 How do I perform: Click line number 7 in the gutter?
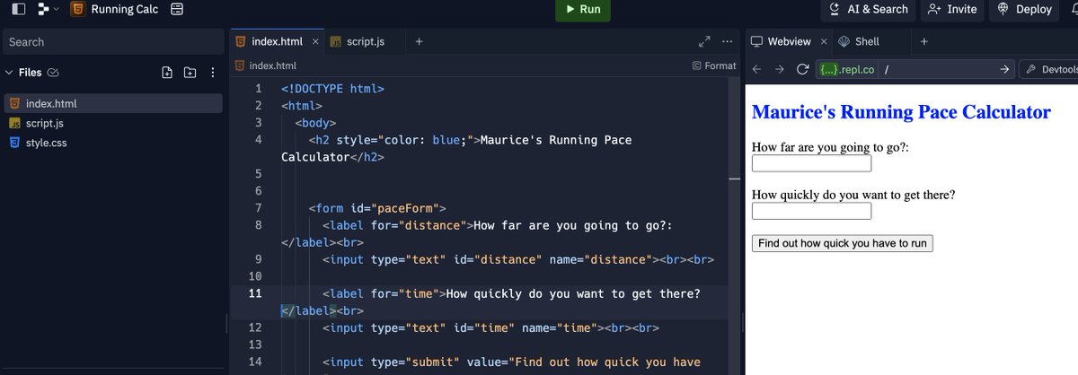coord(259,208)
